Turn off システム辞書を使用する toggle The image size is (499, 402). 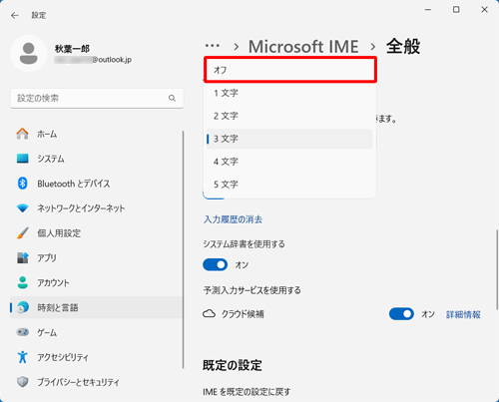click(216, 265)
